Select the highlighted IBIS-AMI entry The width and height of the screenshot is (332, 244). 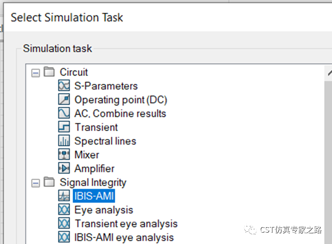(x=94, y=196)
